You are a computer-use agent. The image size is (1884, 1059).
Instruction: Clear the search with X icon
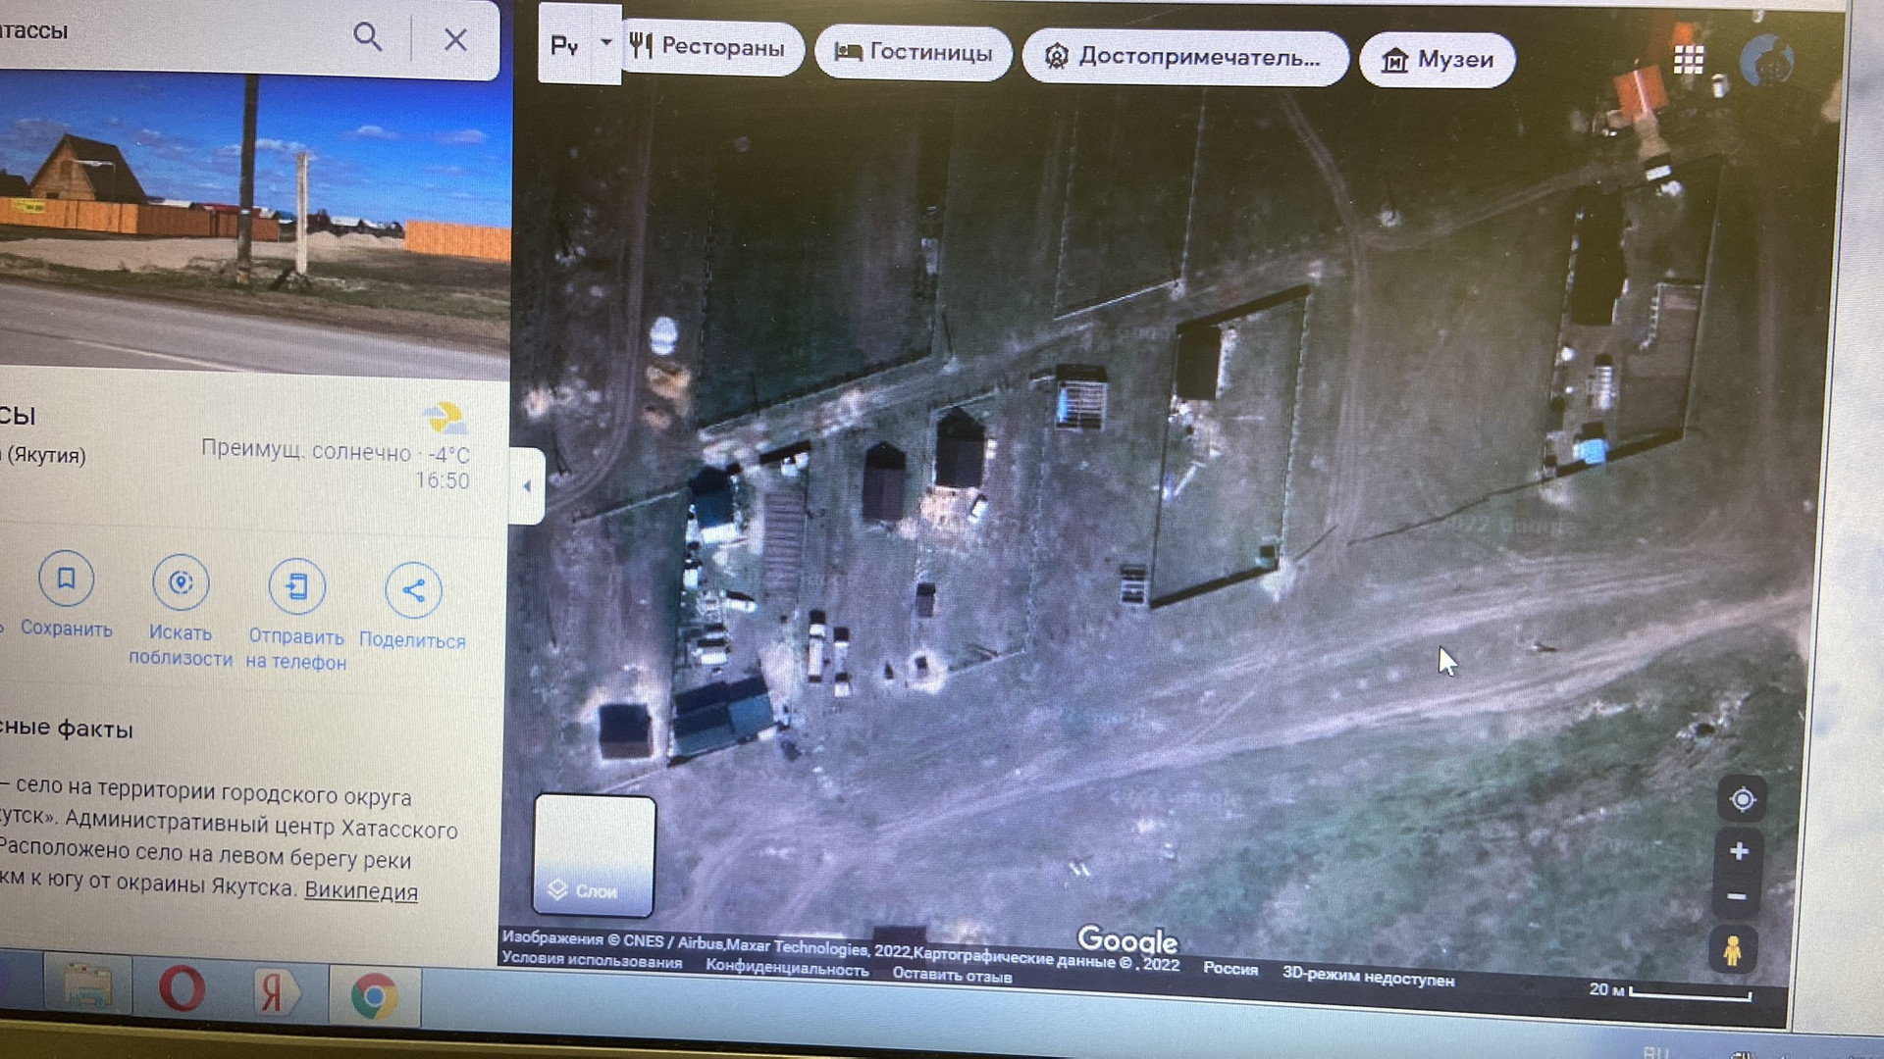pyautogui.click(x=455, y=40)
